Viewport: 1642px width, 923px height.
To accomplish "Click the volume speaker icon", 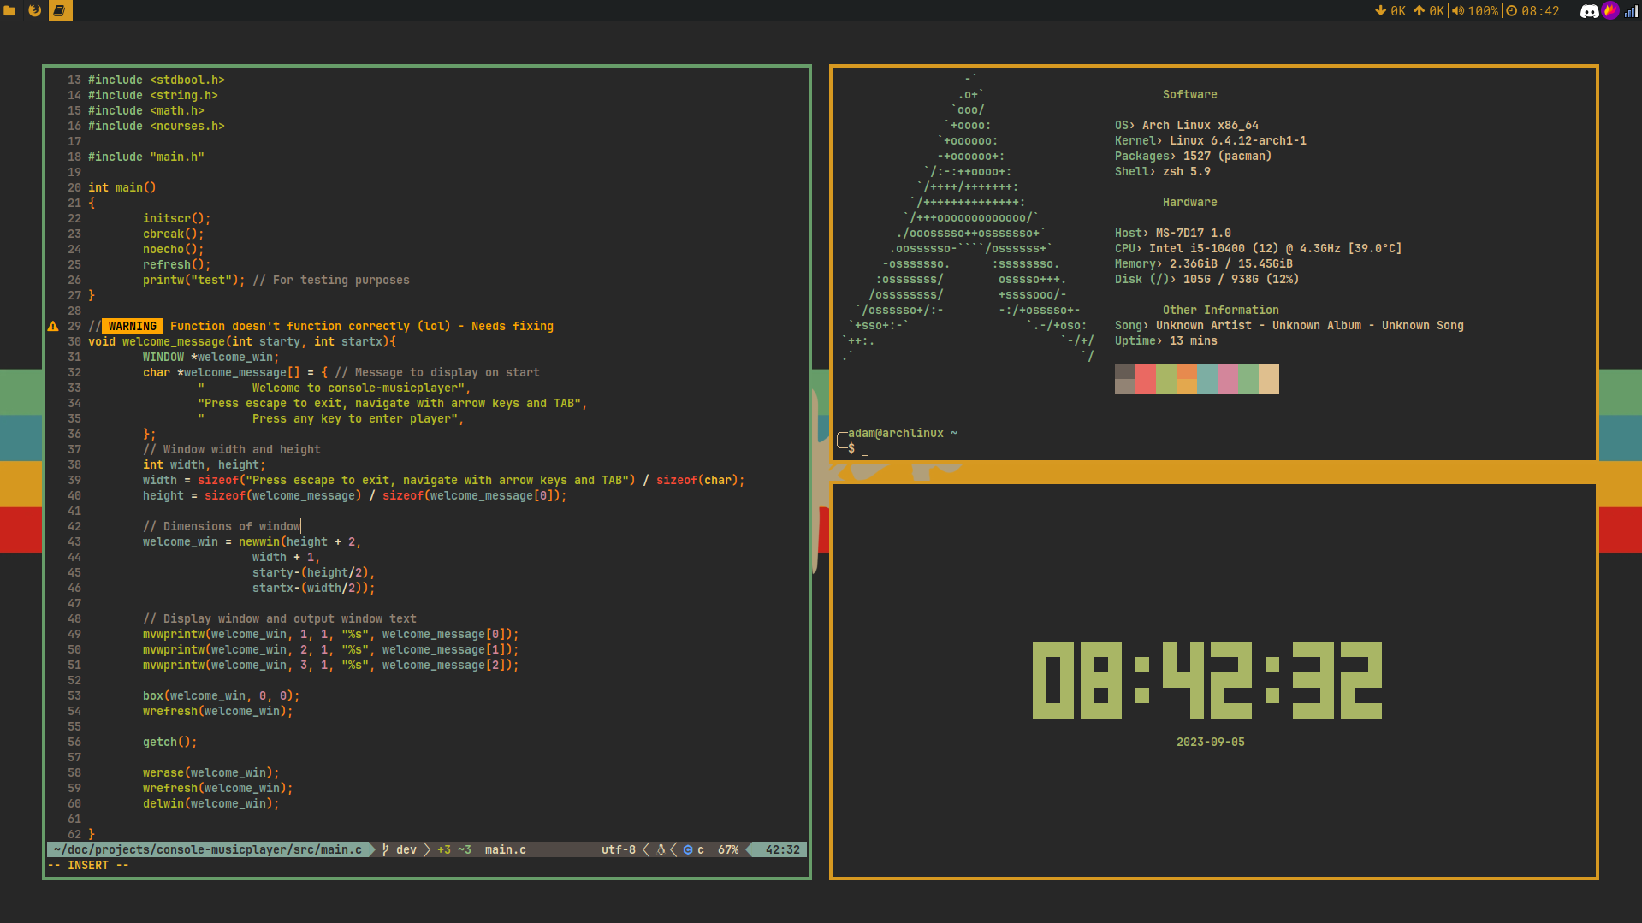I will coord(1457,11).
